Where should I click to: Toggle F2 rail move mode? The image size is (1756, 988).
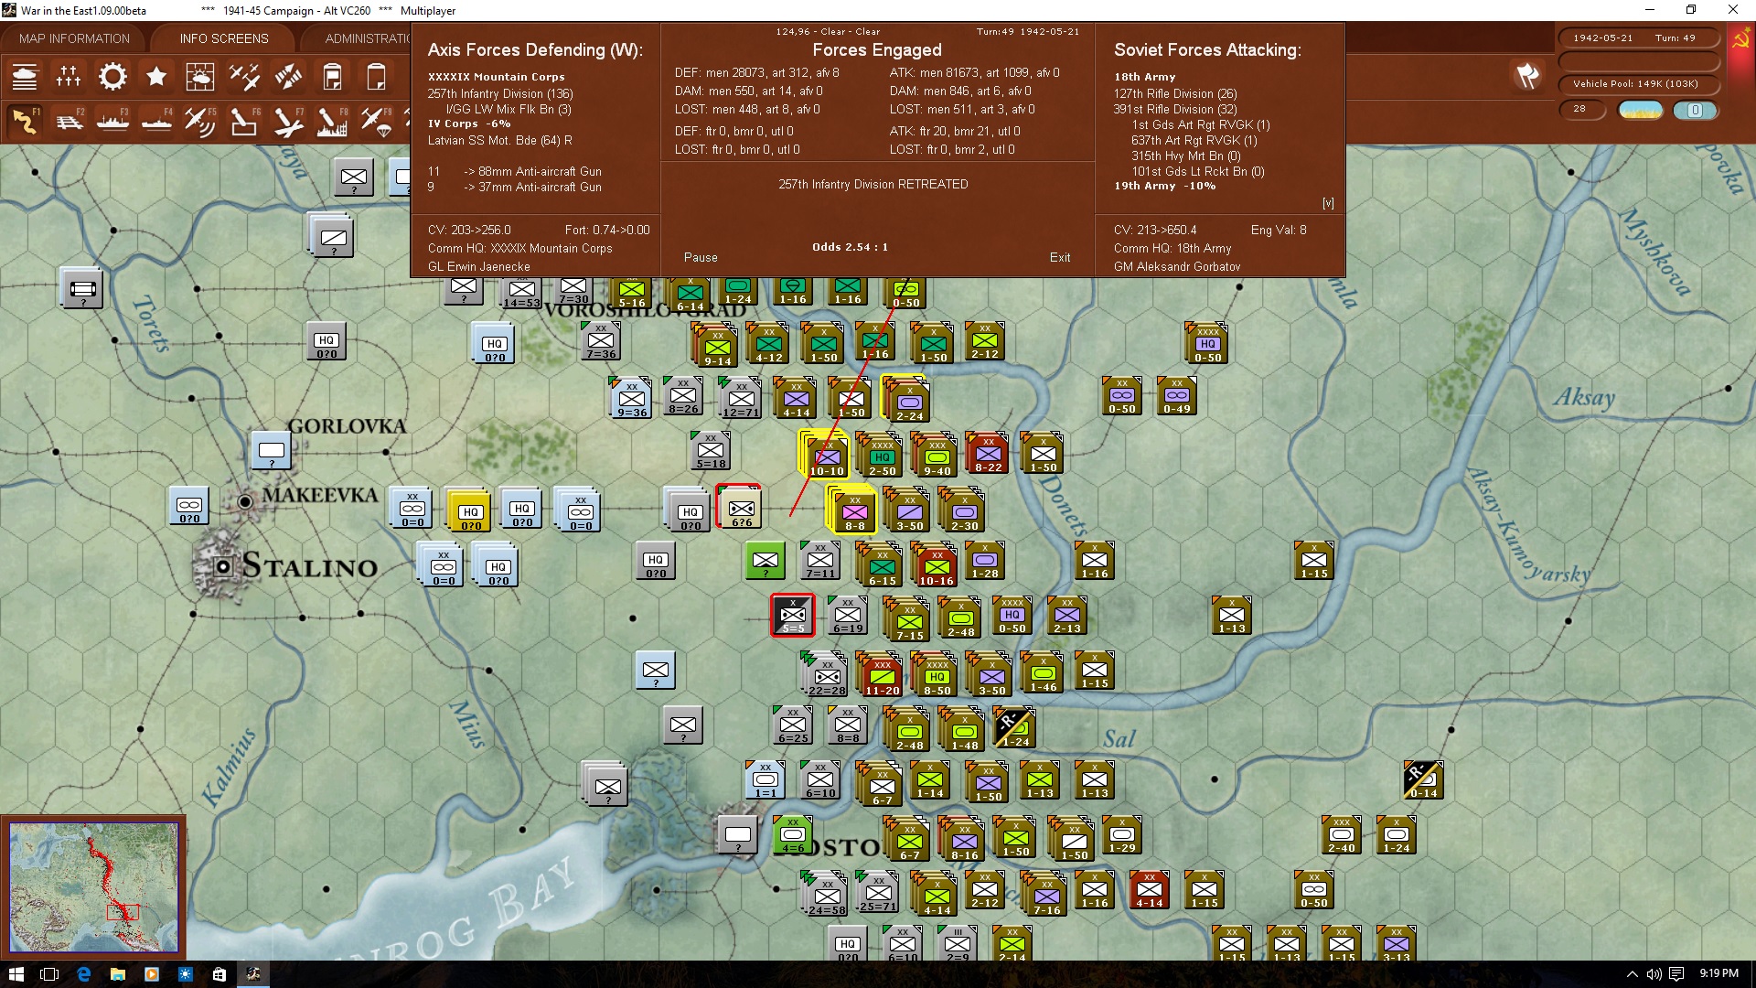(x=69, y=121)
